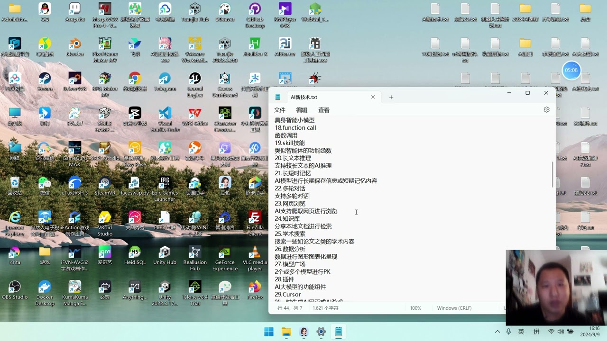Click the line 29.Cursor

click(288, 295)
